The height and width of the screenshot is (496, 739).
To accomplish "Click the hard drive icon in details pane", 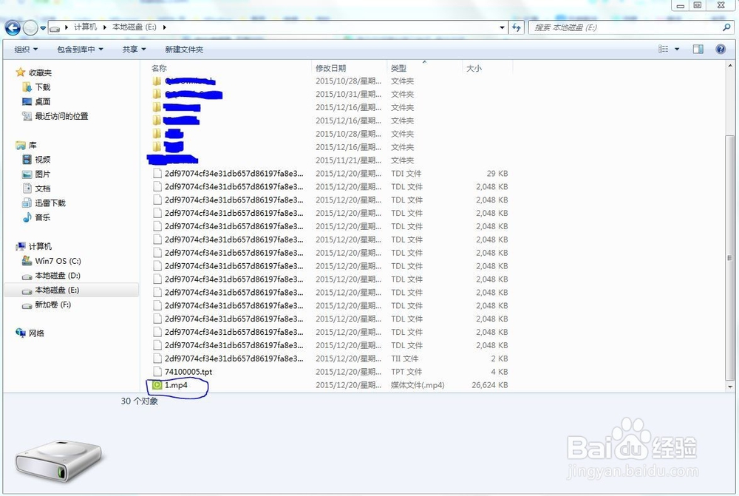I will coord(58,461).
